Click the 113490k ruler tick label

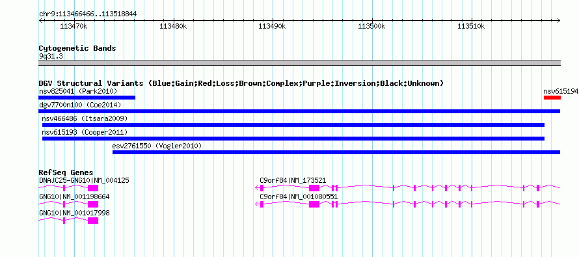pyautogui.click(x=272, y=26)
